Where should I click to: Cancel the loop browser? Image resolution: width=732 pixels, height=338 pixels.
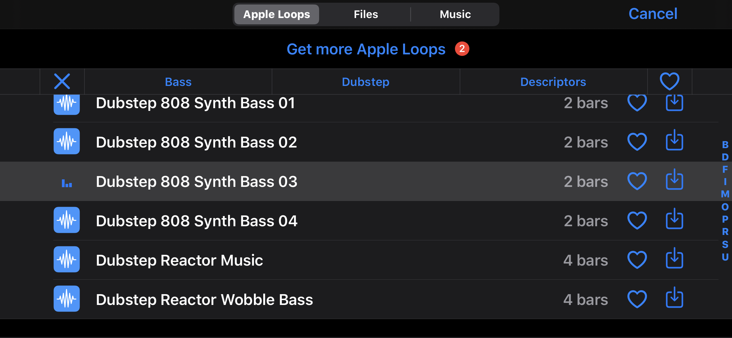653,14
